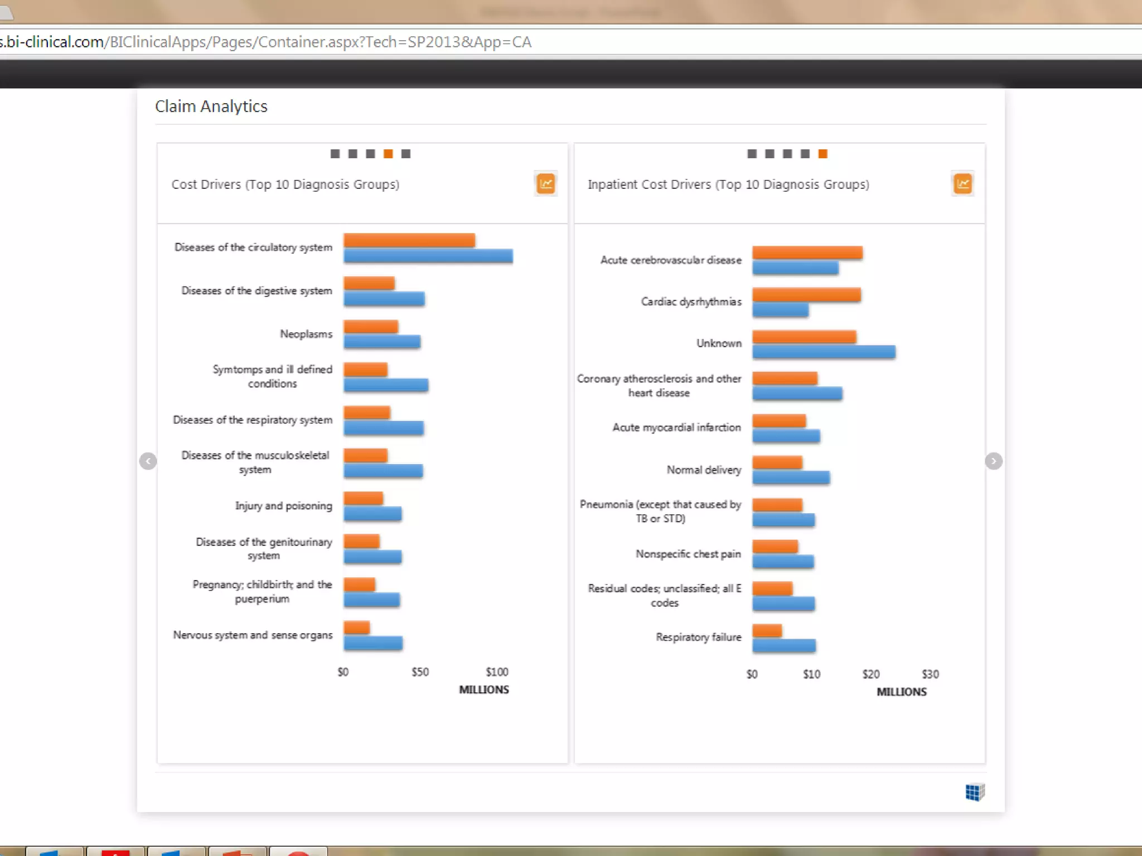Select first pager dot in right panel
1142x856 pixels.
click(752, 154)
